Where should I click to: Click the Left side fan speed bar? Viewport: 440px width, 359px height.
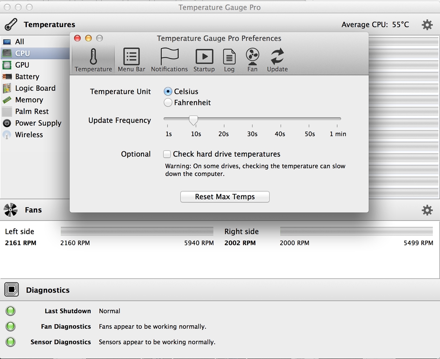[137, 231]
